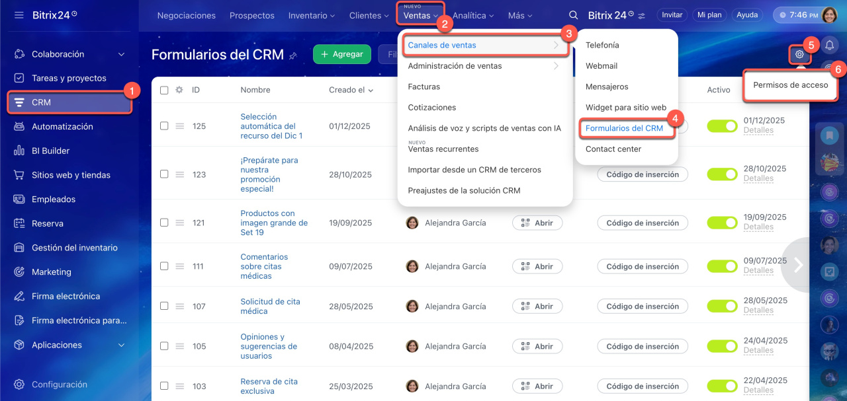Screen dimensions: 847x401
Task: Expand the Colaboración sidebar section
Action: pos(121,54)
